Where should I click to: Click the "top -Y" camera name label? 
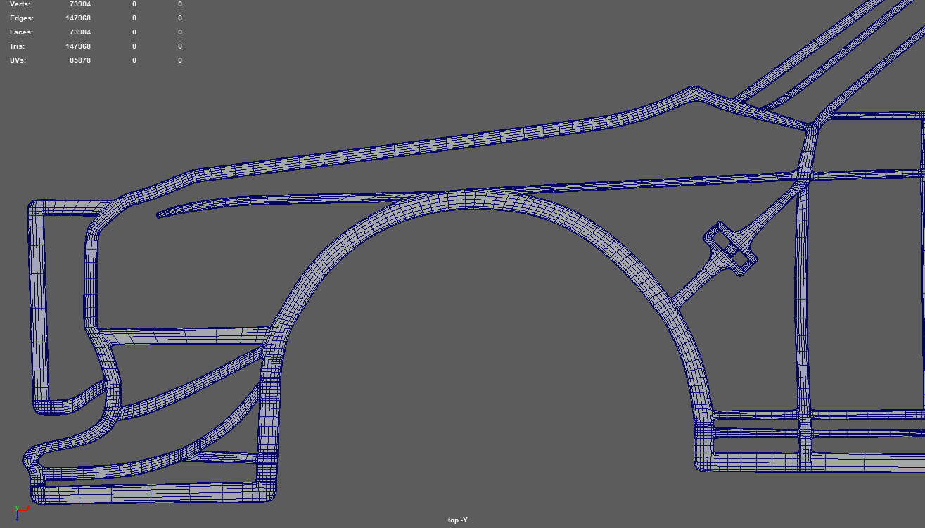[x=457, y=520]
